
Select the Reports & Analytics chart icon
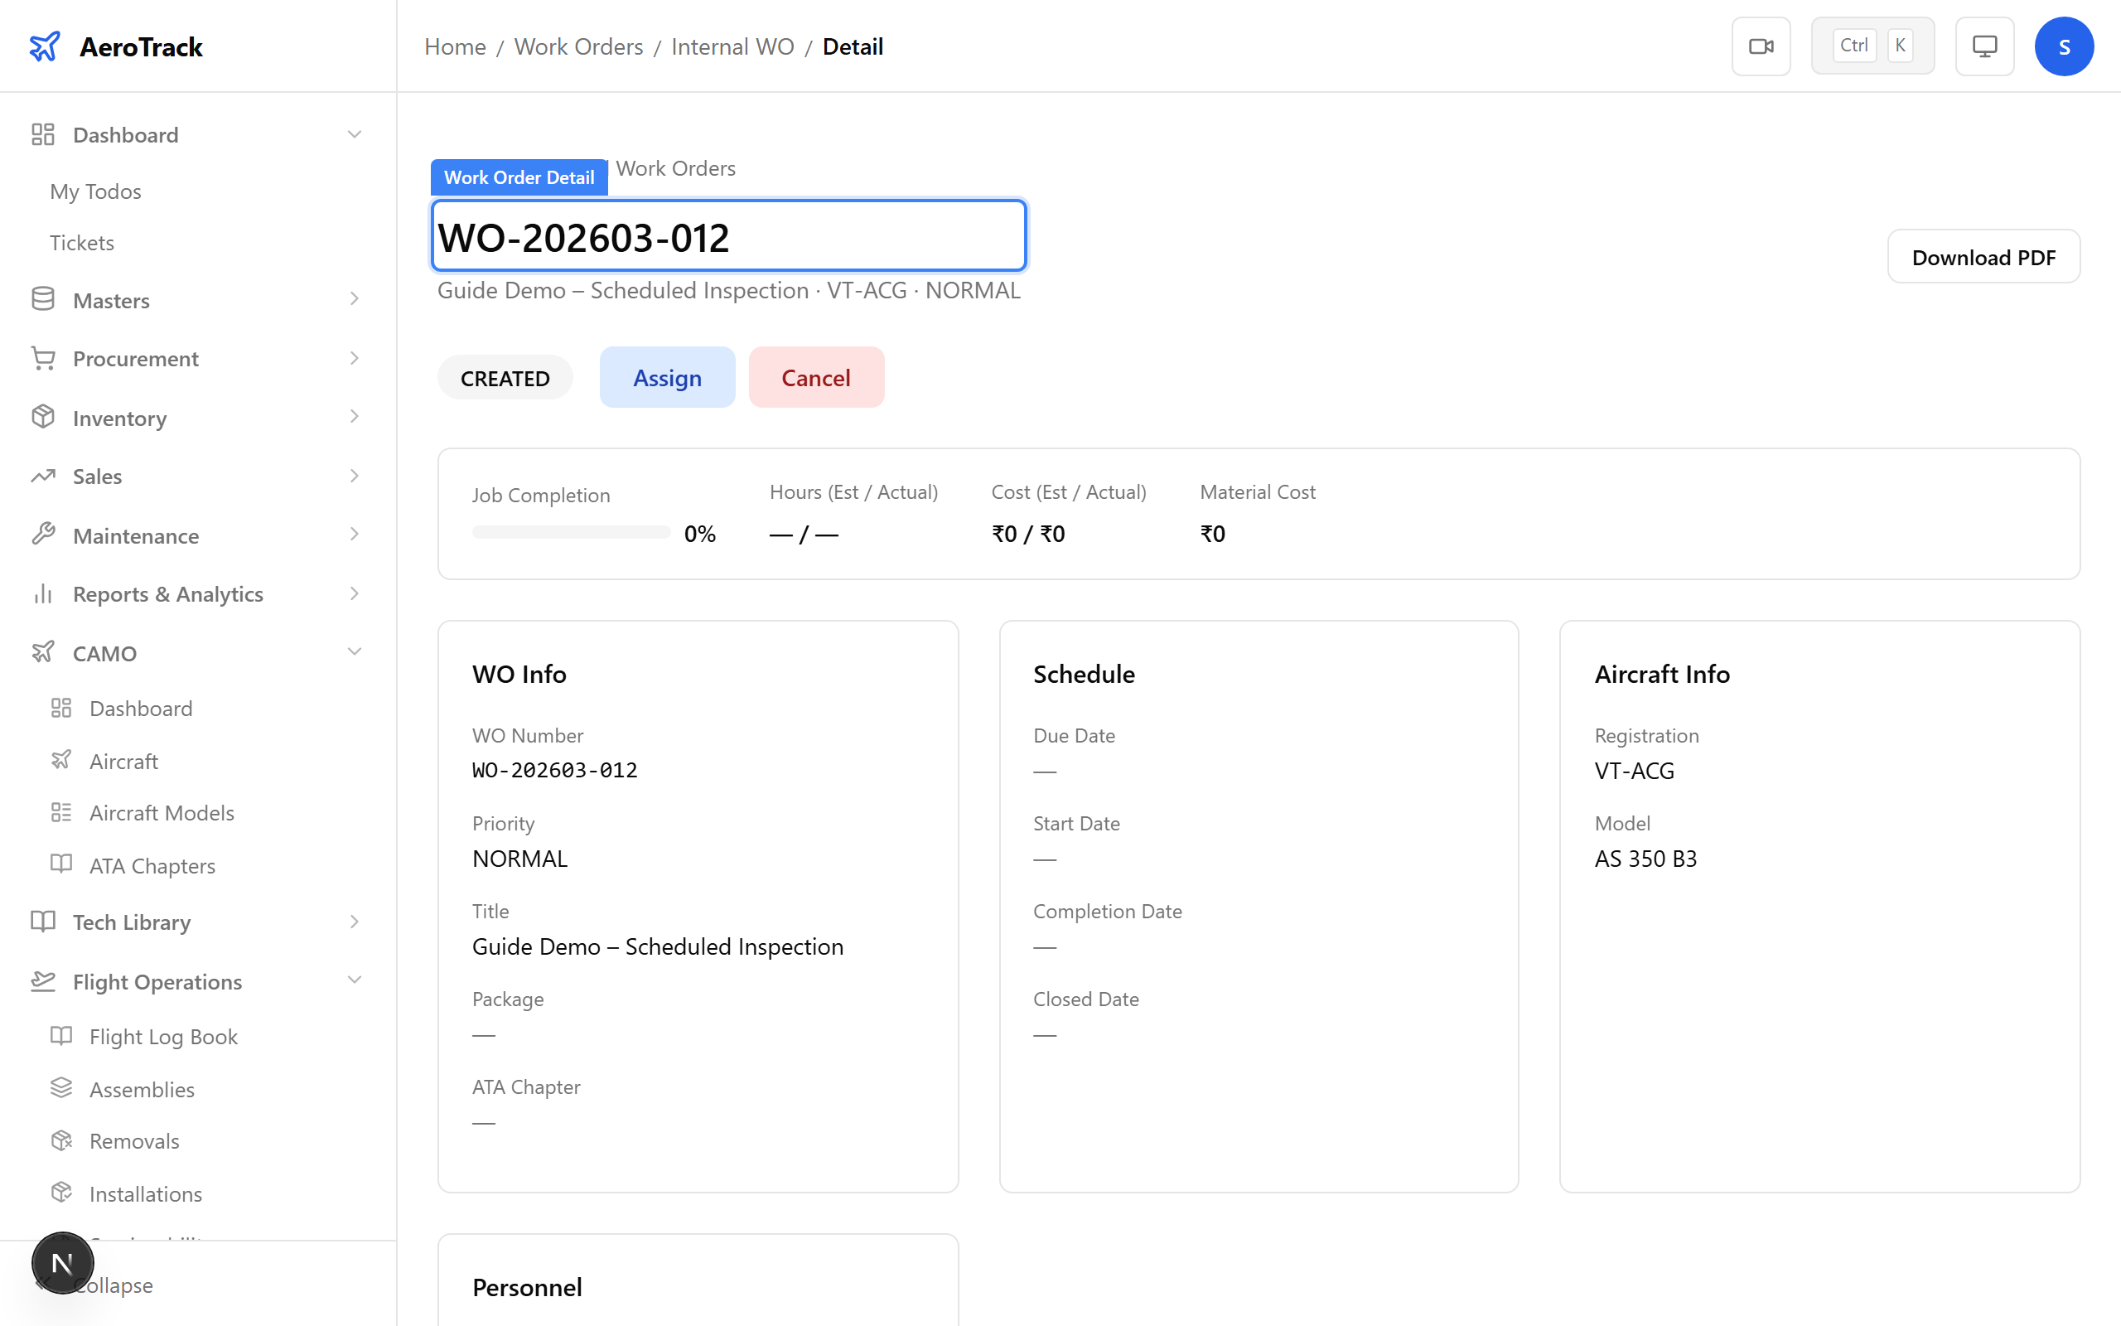43,593
